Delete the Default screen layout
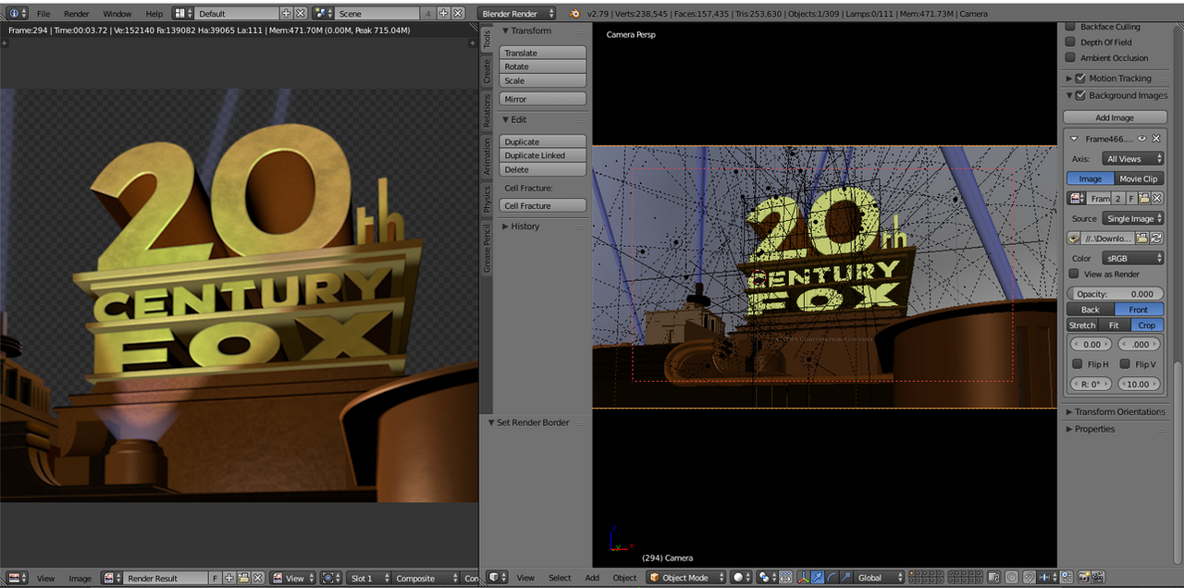 [x=300, y=14]
